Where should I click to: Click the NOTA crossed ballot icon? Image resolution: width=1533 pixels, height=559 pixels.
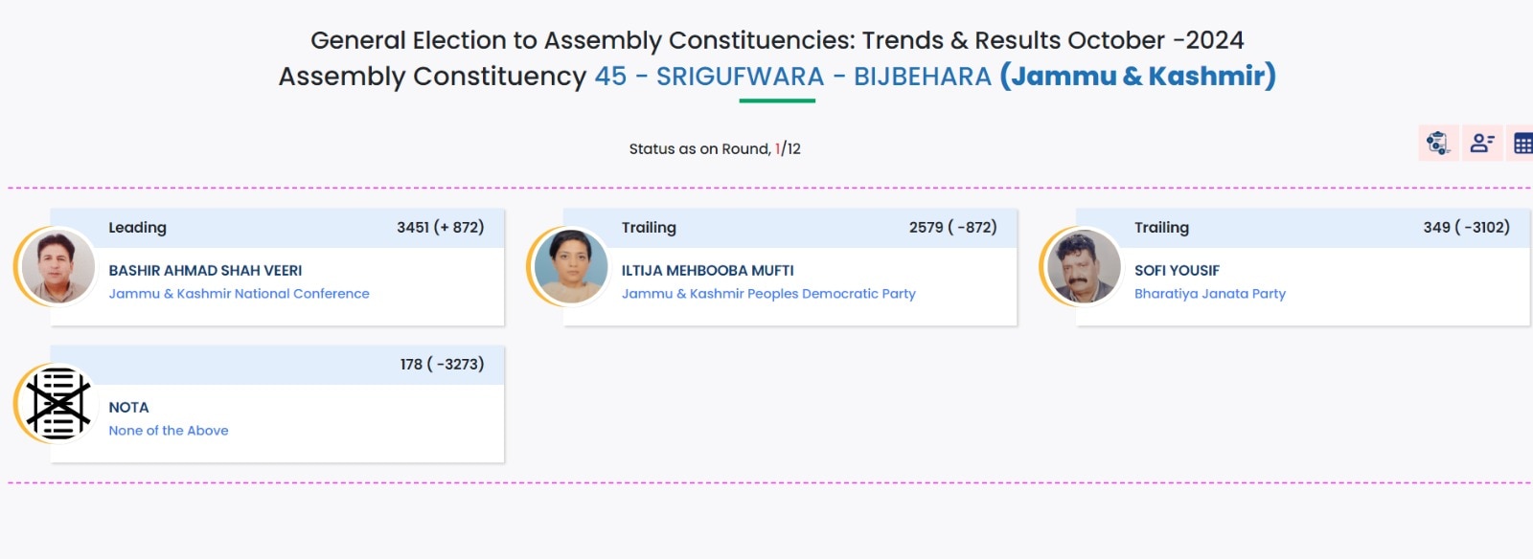[x=58, y=404]
